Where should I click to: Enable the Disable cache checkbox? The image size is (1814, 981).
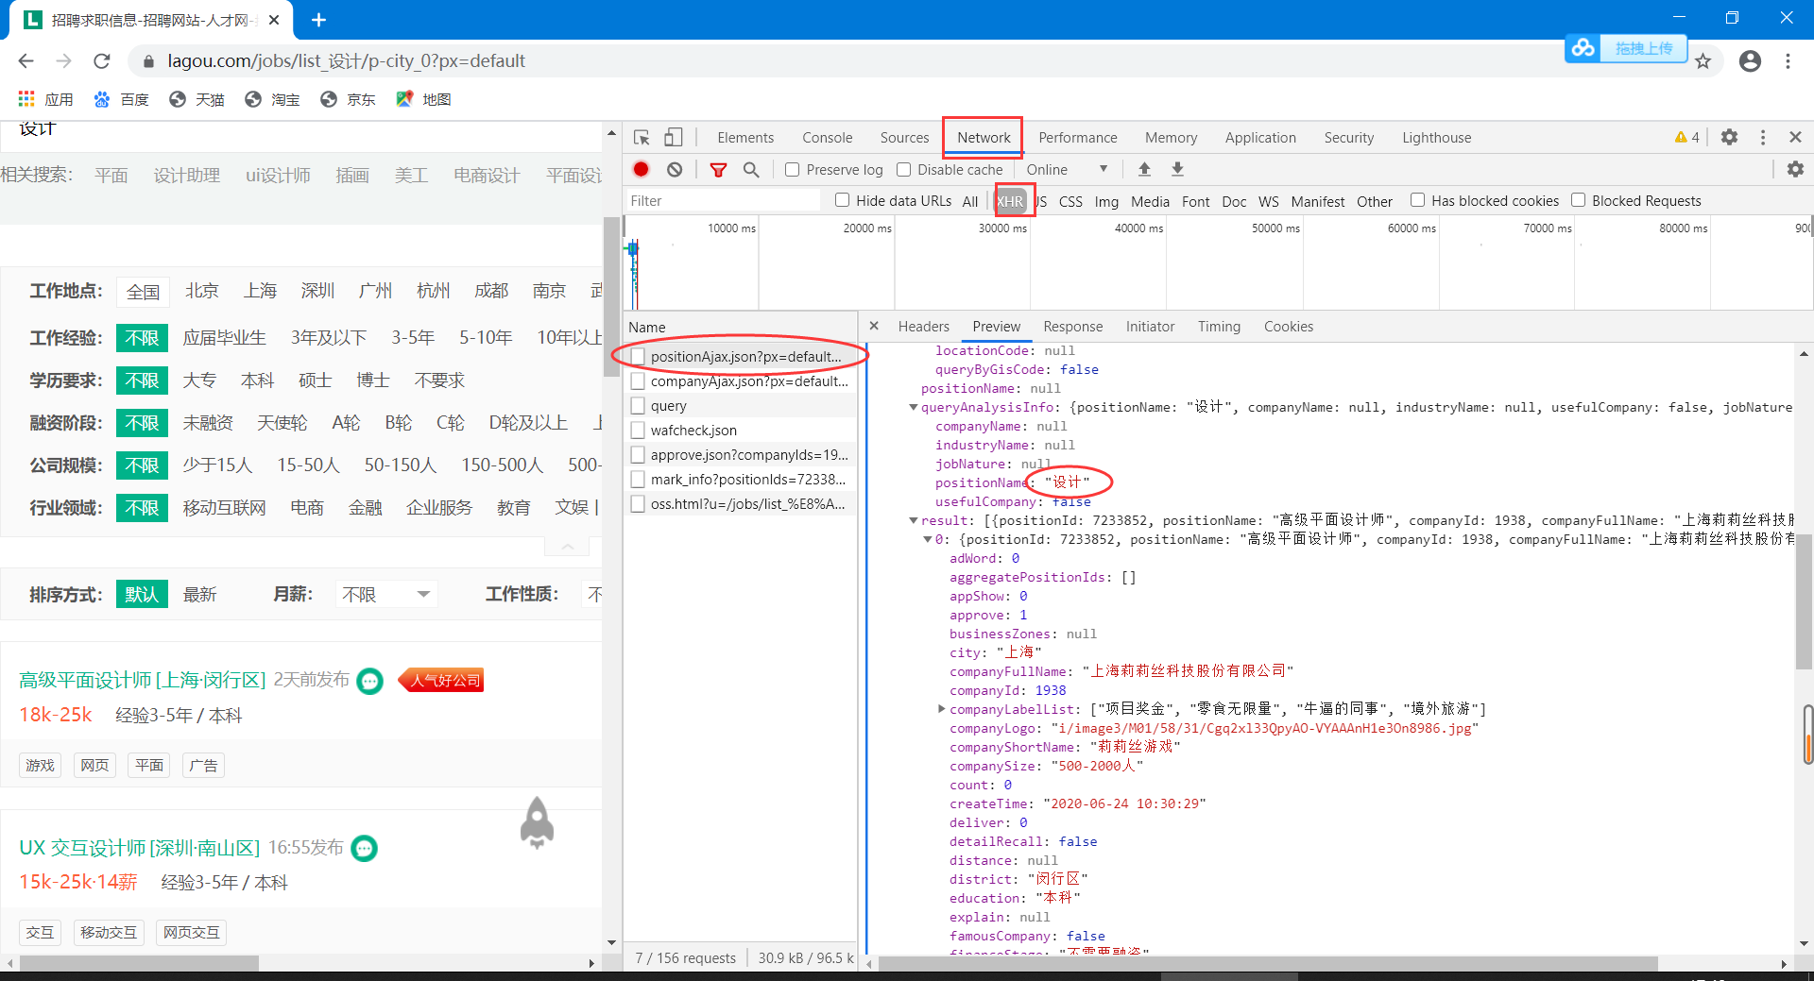tap(903, 170)
